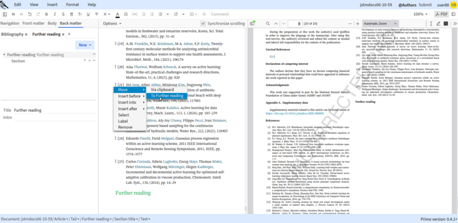Click the Title input field
458x223 pixels.
pyautogui.click(x=54, y=110)
